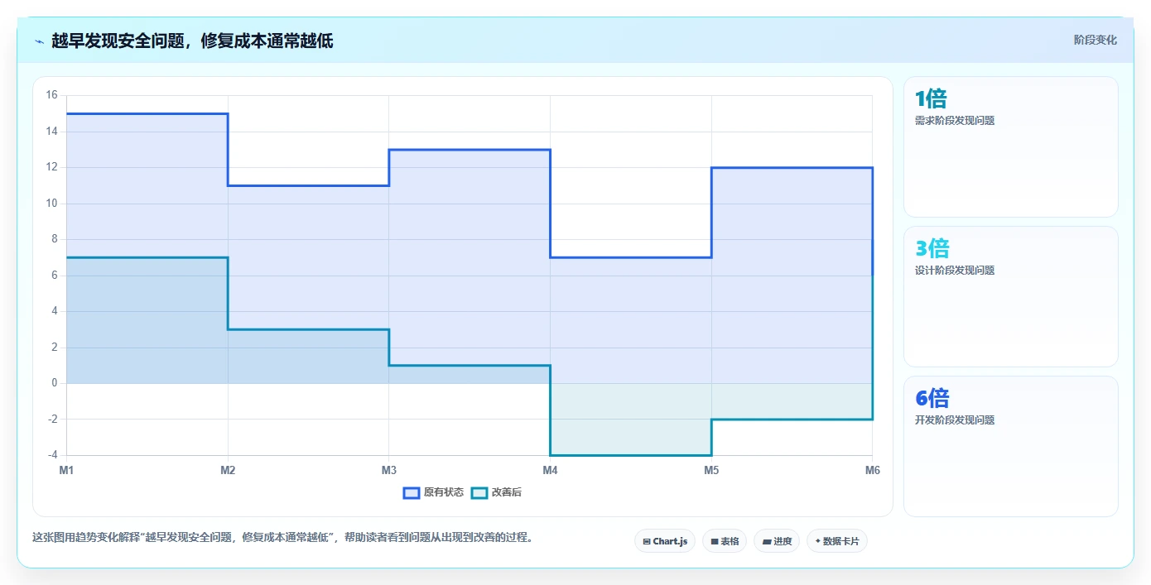Click the M6 x-axis label
Image resolution: width=1151 pixels, height=585 pixels.
click(x=873, y=470)
